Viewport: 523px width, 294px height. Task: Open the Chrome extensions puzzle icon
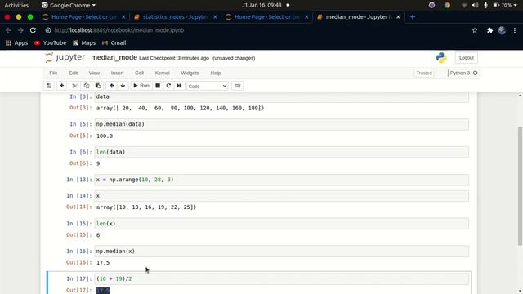coord(489,30)
